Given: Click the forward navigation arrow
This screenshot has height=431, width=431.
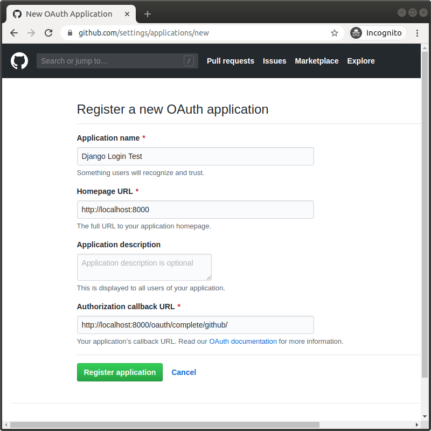Looking at the screenshot, I should [x=31, y=33].
